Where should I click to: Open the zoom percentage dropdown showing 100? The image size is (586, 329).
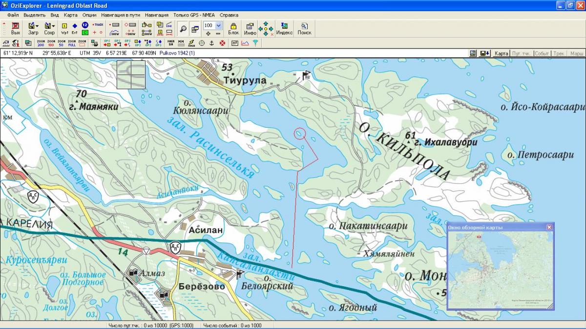click(218, 25)
